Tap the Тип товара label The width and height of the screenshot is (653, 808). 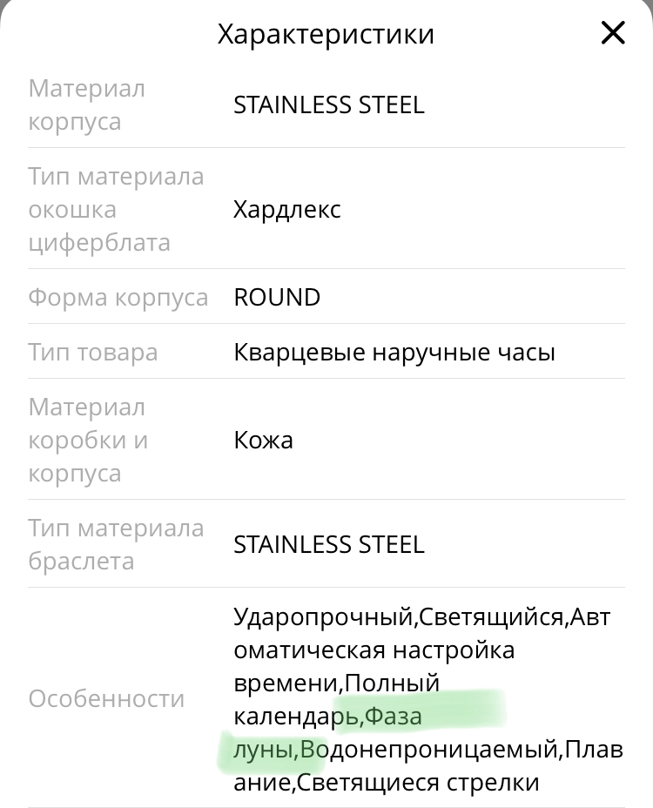(x=93, y=352)
